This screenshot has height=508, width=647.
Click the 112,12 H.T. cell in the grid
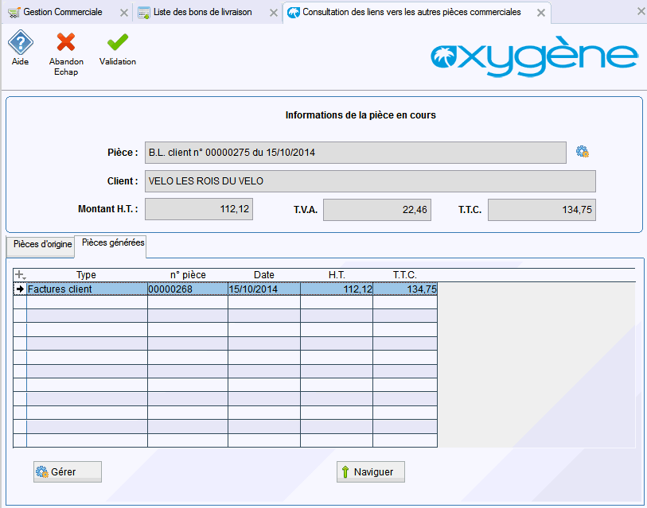click(x=337, y=289)
